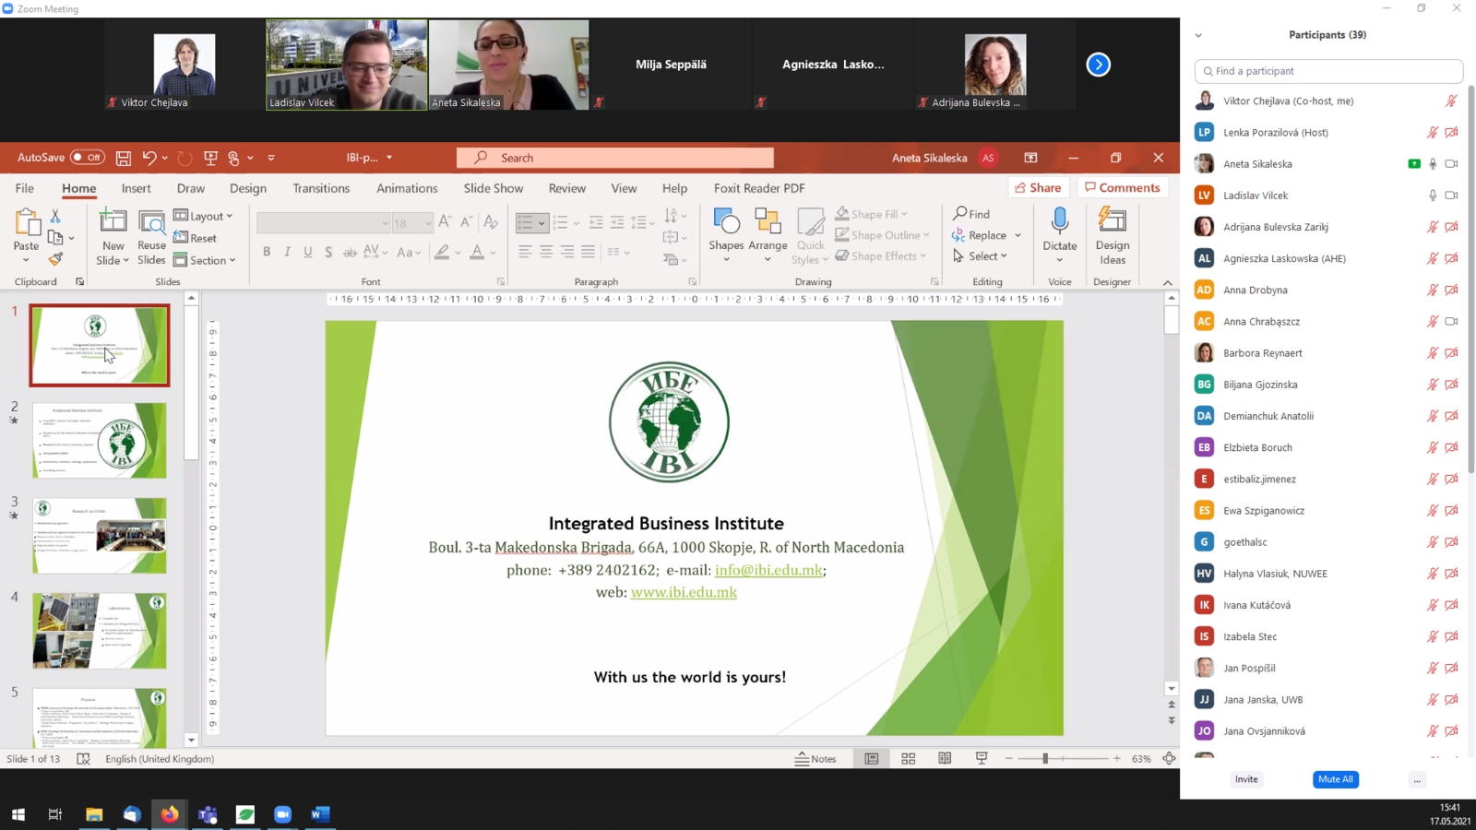The height and width of the screenshot is (830, 1476).
Task: Open the Transitions ribbon tab
Action: (x=321, y=188)
